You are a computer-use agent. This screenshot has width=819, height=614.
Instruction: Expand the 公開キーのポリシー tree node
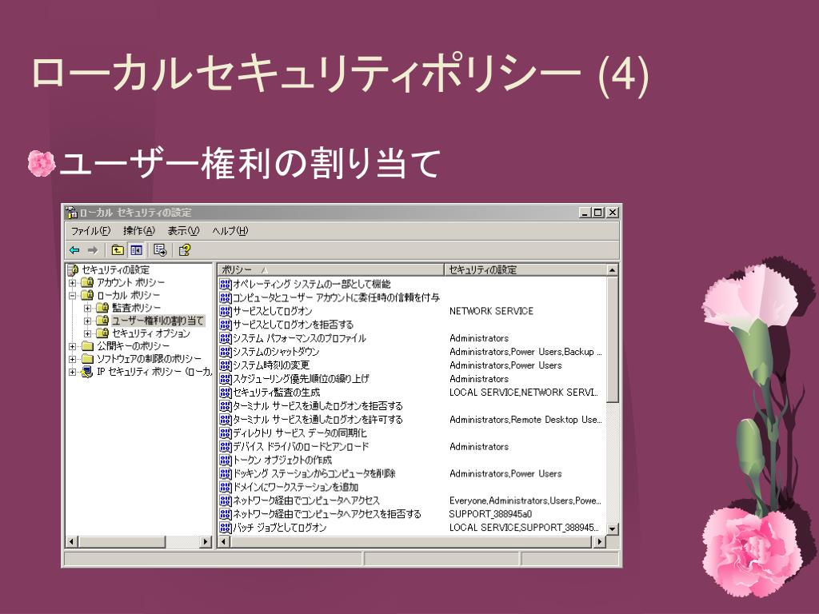point(73,346)
